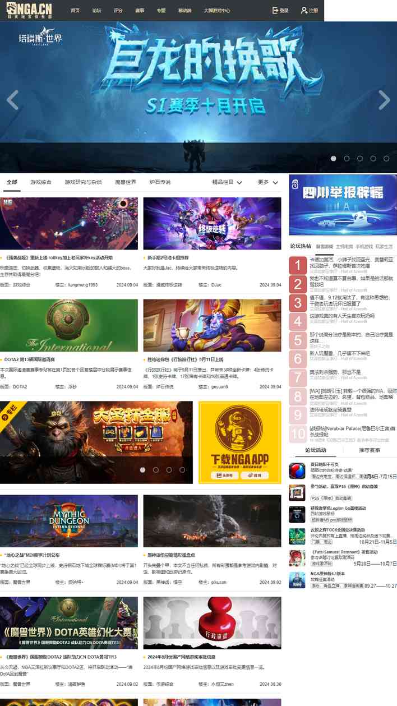Open the Legion Go activity icon
The image size is (397, 706).
tap(297, 514)
